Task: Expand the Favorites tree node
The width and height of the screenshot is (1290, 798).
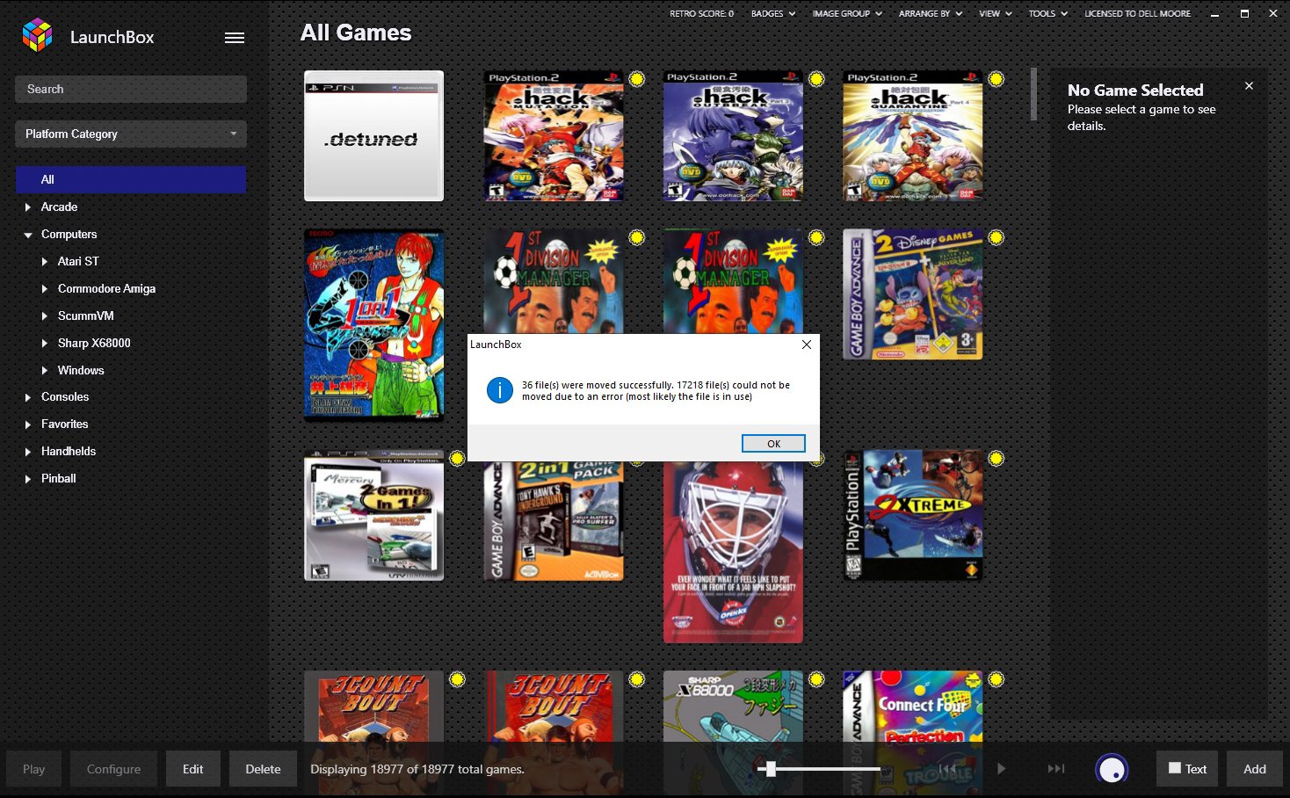Action: click(x=28, y=424)
